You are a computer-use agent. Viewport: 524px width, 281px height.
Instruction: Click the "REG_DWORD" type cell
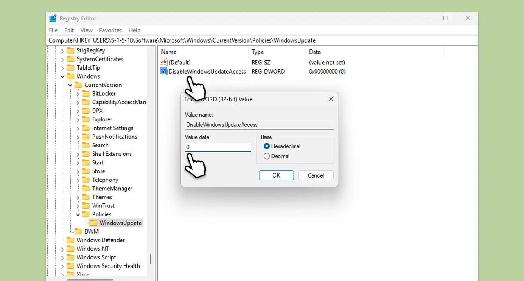tap(268, 71)
